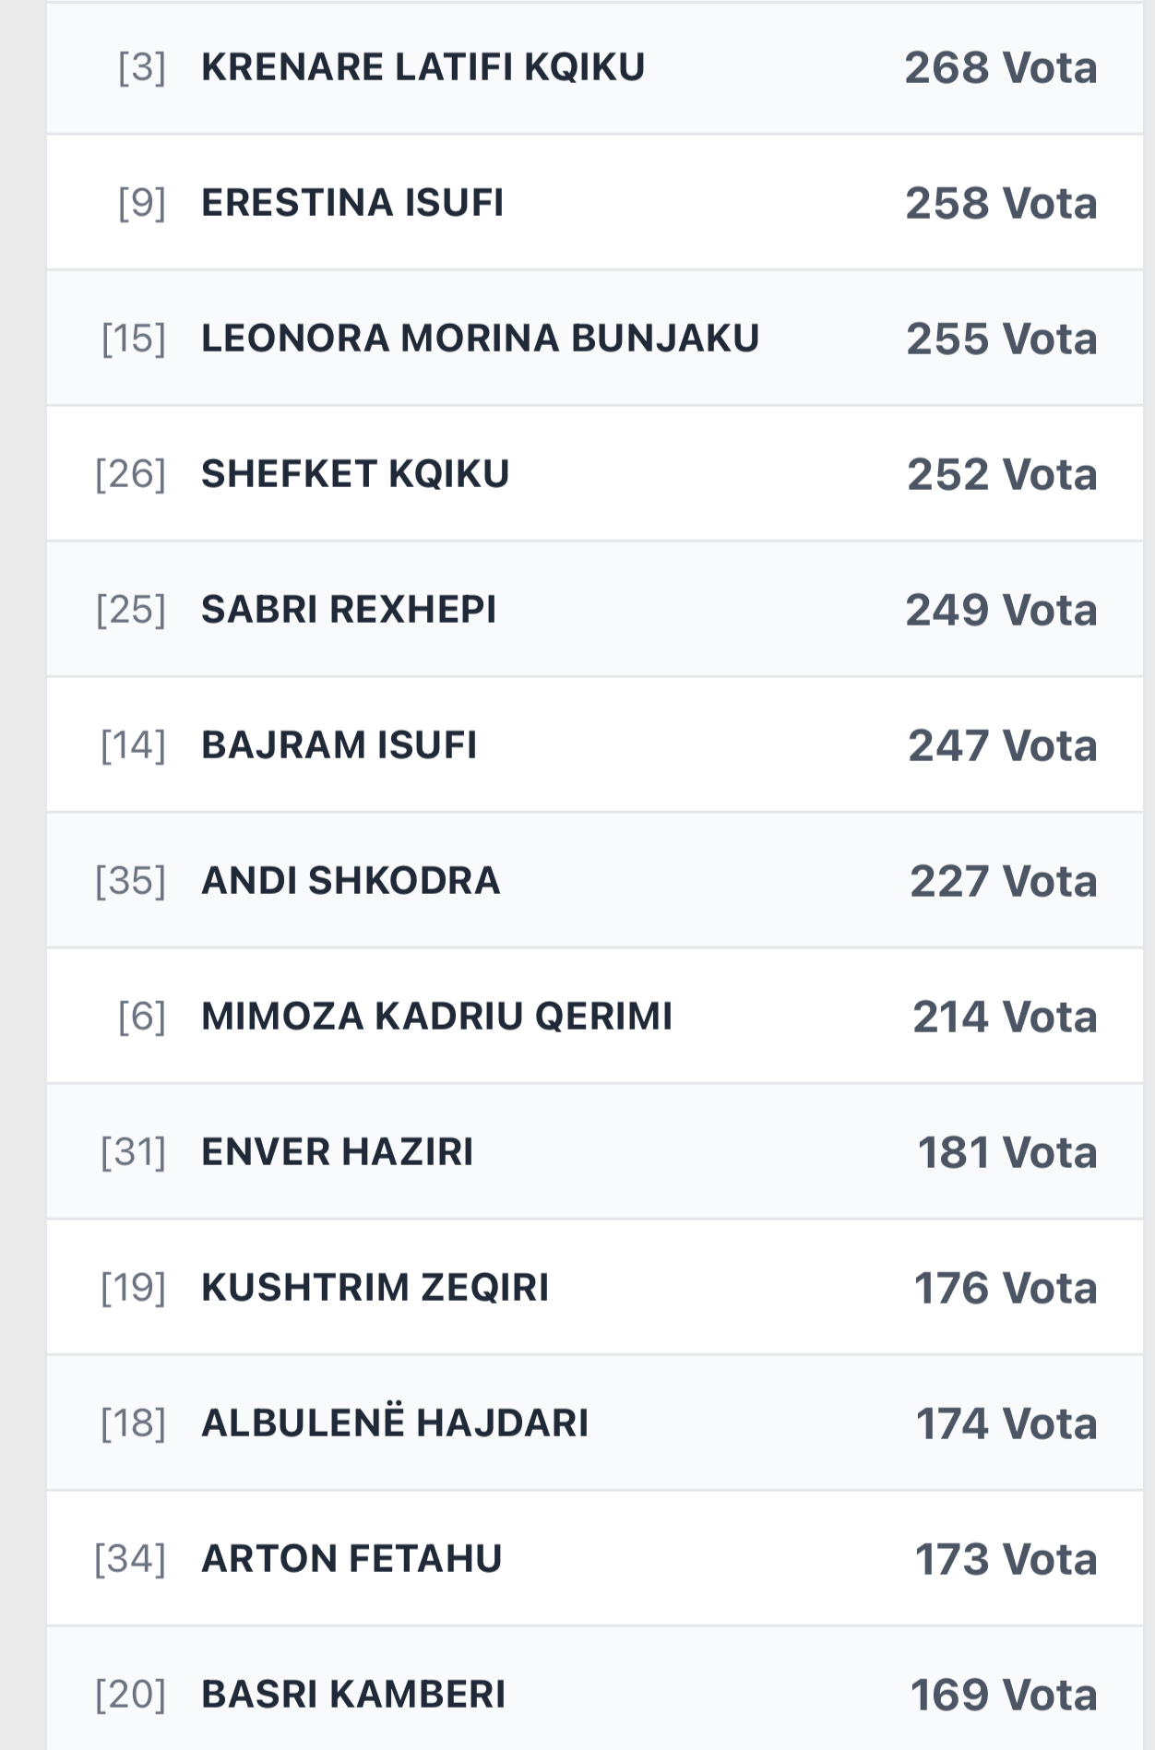Click the [20] ballot number label
The image size is (1155, 1750).
point(131,1695)
